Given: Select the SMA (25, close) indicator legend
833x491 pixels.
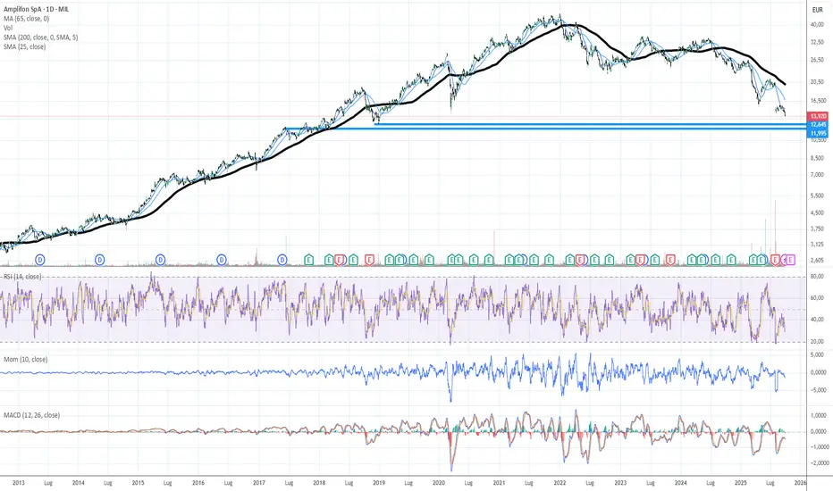Looking at the screenshot, I should tap(24, 46).
